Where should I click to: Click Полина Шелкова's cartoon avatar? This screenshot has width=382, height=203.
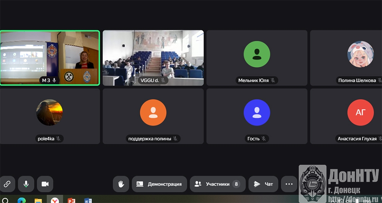point(360,54)
